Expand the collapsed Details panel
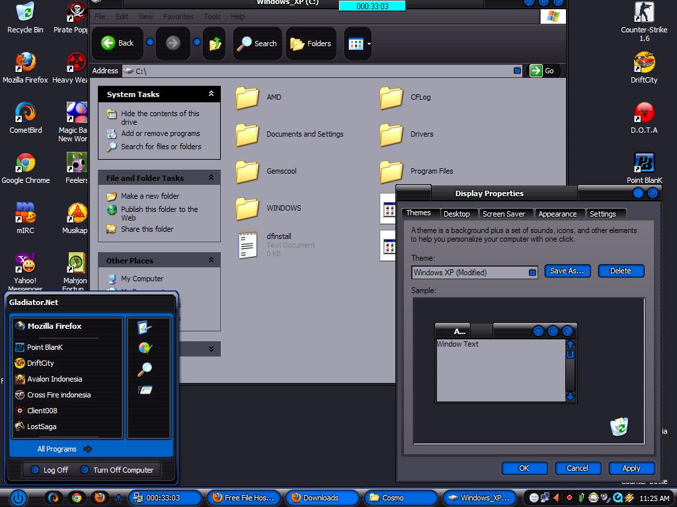 click(211, 349)
